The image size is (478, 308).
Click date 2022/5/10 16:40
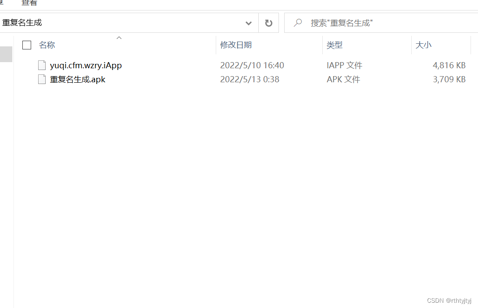252,65
